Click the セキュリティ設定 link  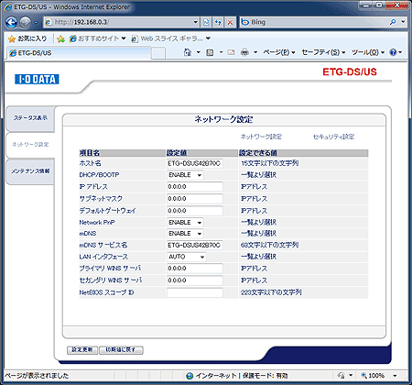[333, 137]
